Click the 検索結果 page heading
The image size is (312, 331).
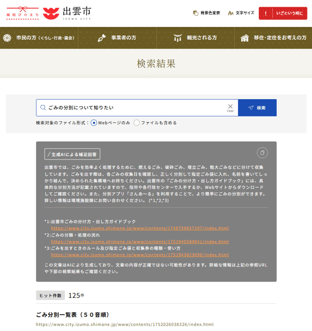[156, 64]
